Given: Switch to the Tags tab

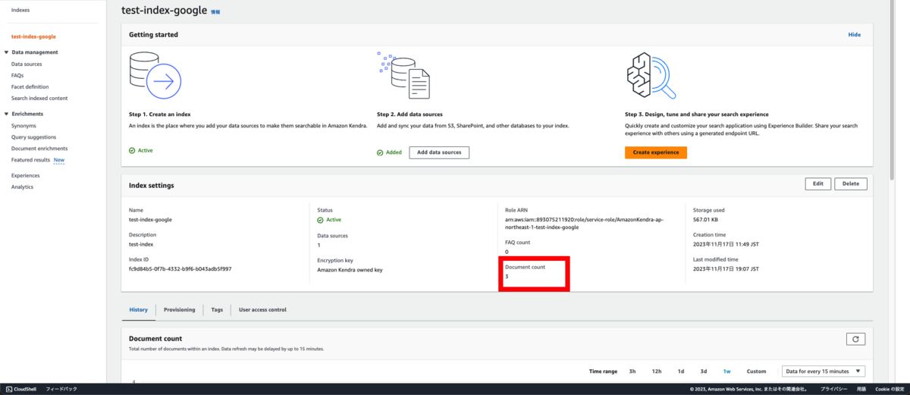Looking at the screenshot, I should point(217,309).
